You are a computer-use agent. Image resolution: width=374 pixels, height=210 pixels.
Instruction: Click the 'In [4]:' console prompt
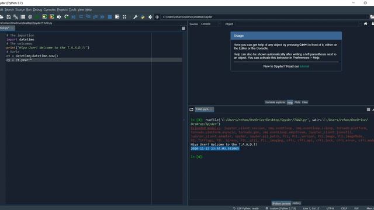[196, 157]
